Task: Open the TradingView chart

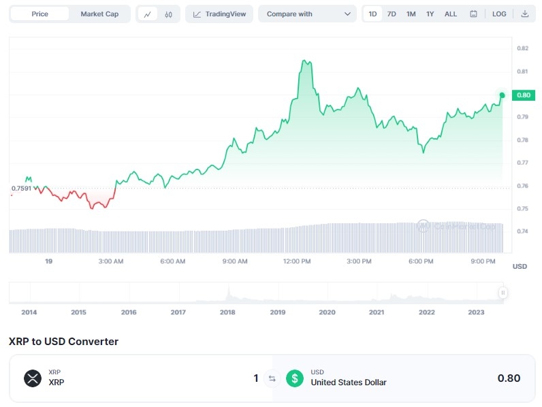Action: (x=219, y=14)
